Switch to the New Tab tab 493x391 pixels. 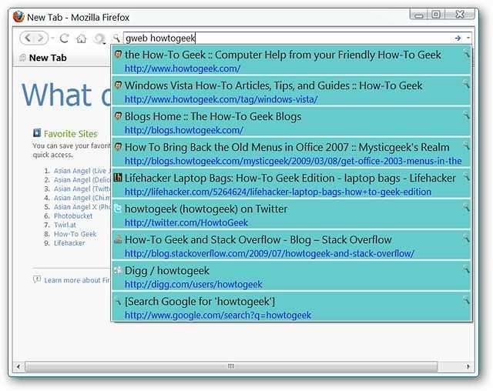click(x=47, y=58)
